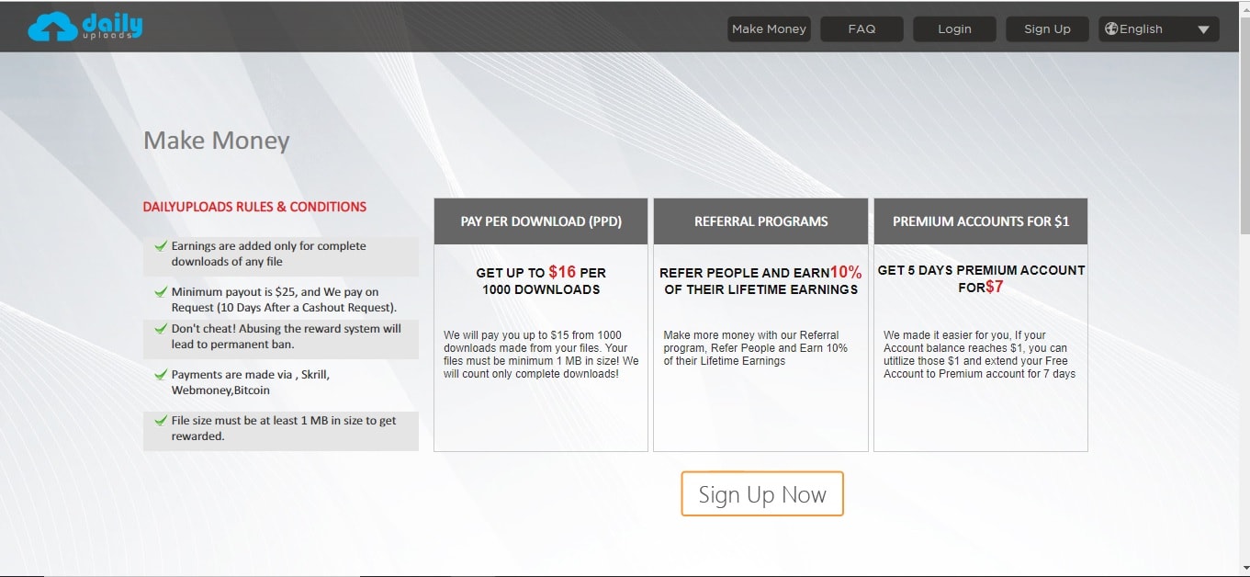The image size is (1250, 577).
Task: Click Sign Up in the top navigation
Action: (x=1047, y=28)
